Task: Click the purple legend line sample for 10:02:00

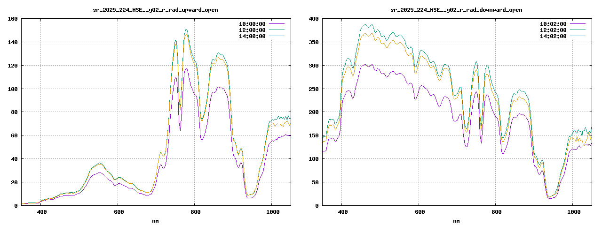Action: (x=578, y=24)
